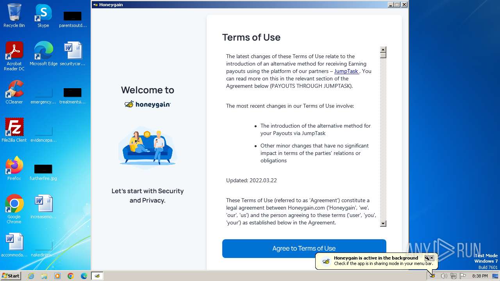
Task: Open Chrome from the taskbar
Action: click(x=71, y=276)
